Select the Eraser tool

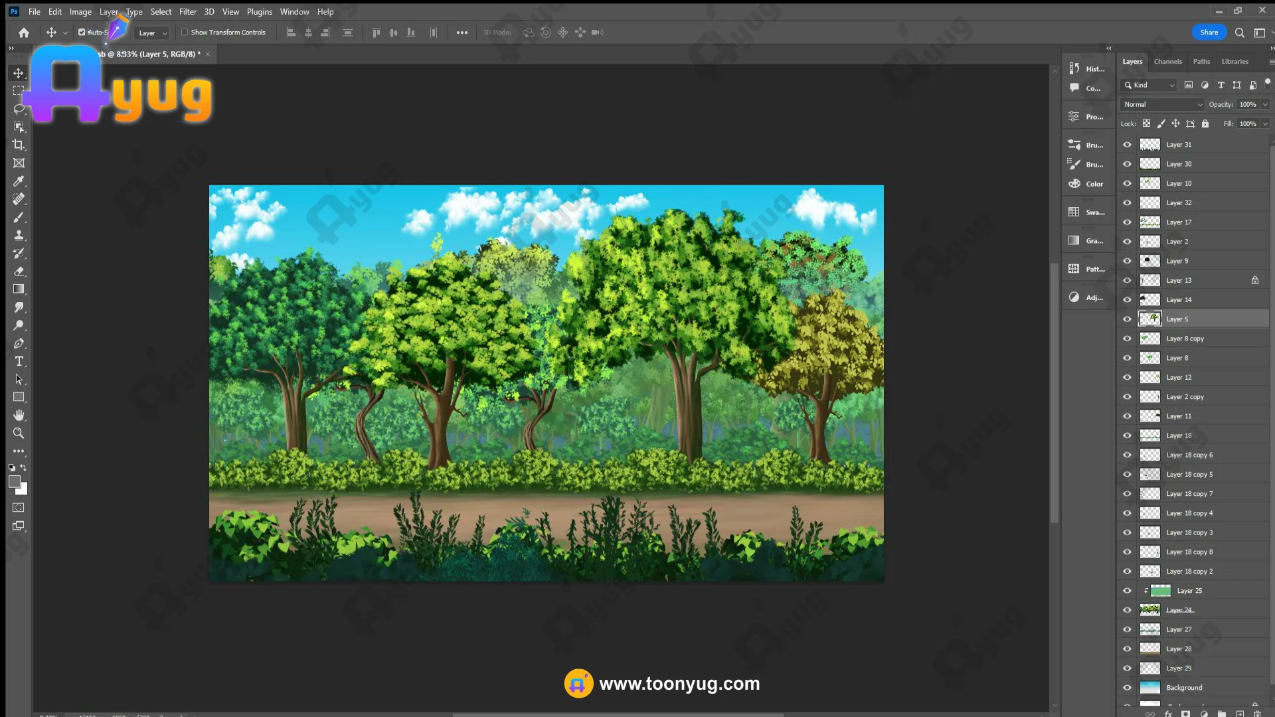click(x=19, y=271)
